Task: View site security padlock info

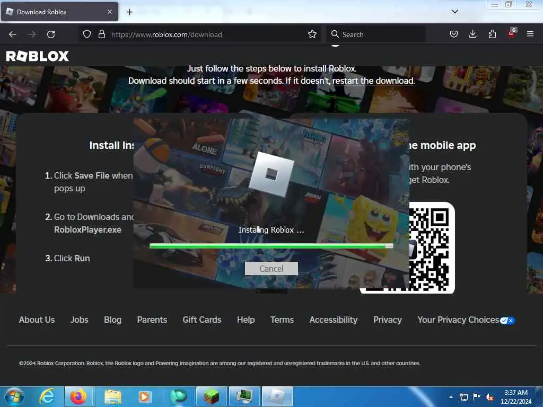Action: pos(101,34)
